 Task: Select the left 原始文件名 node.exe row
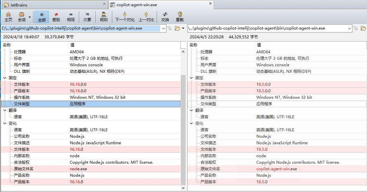click(x=91, y=169)
